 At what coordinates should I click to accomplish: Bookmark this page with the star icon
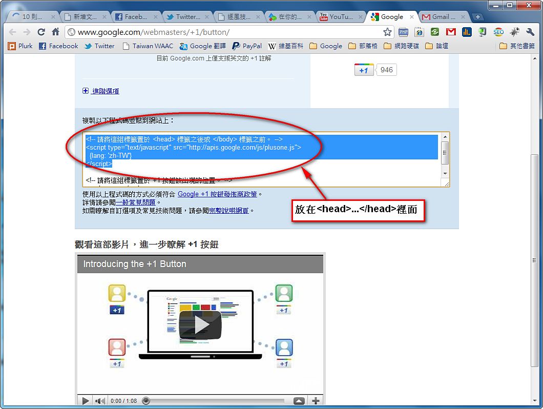click(387, 32)
